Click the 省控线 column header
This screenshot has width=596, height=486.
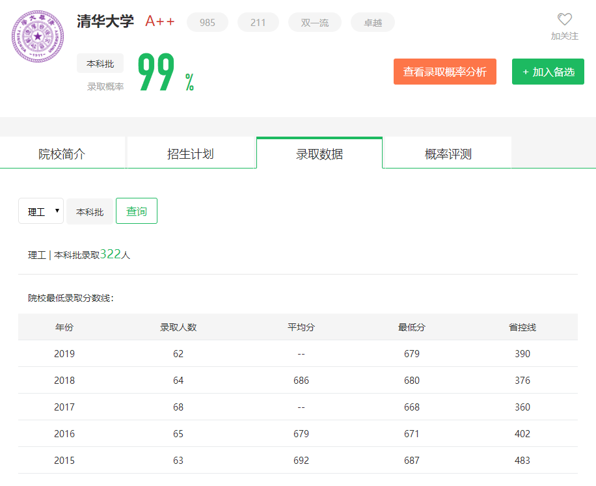[522, 327]
